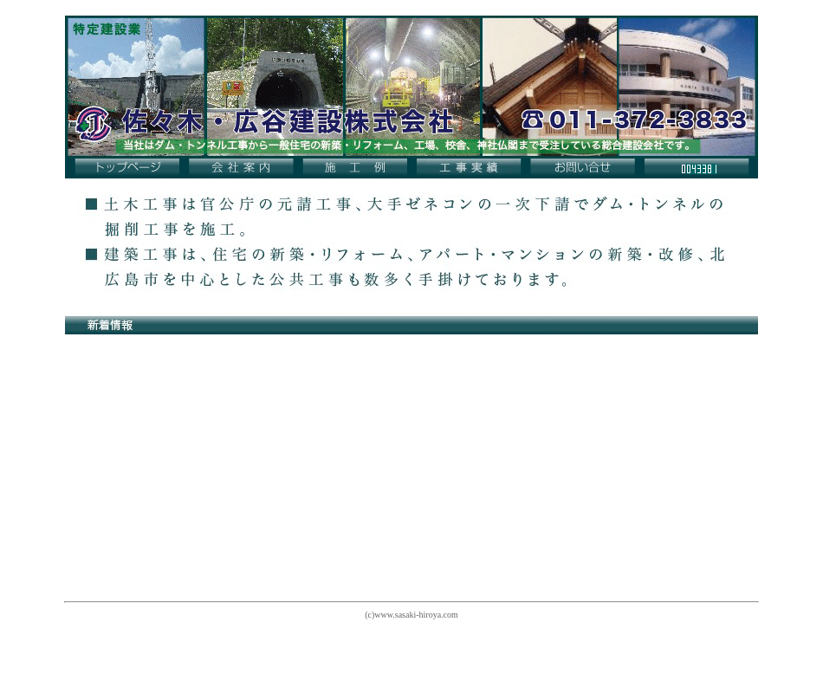Click the telephone icon beside the phone number
823x693 pixels.
(532, 120)
